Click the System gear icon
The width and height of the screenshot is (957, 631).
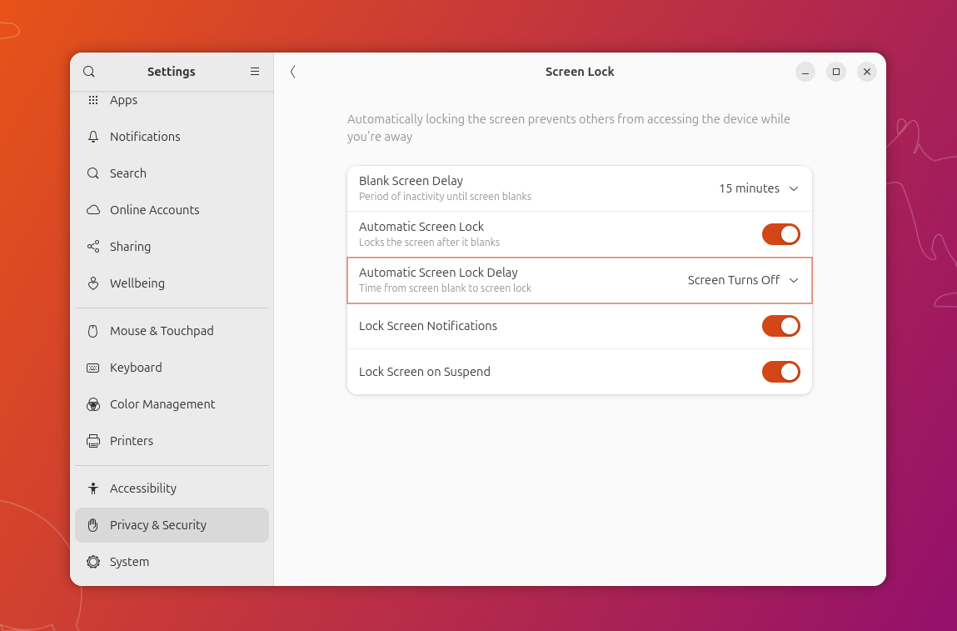point(92,561)
